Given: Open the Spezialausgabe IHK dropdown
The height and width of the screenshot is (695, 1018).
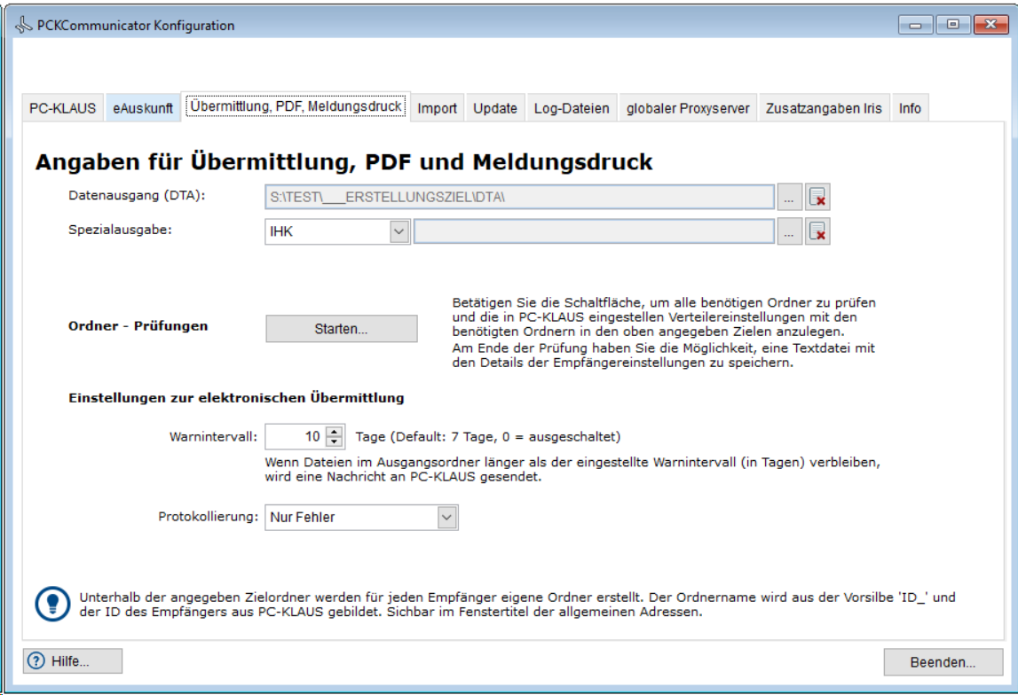Looking at the screenshot, I should tap(399, 232).
